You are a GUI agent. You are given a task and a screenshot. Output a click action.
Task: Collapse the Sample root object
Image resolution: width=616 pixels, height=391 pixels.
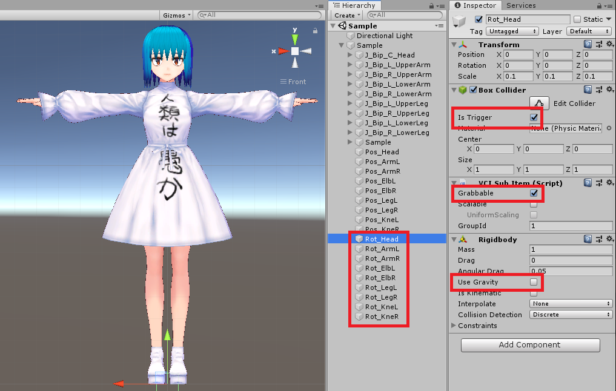[x=341, y=45]
